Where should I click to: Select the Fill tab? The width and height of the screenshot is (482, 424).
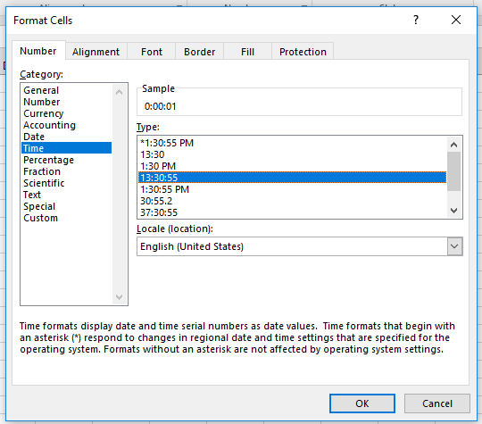(x=247, y=52)
